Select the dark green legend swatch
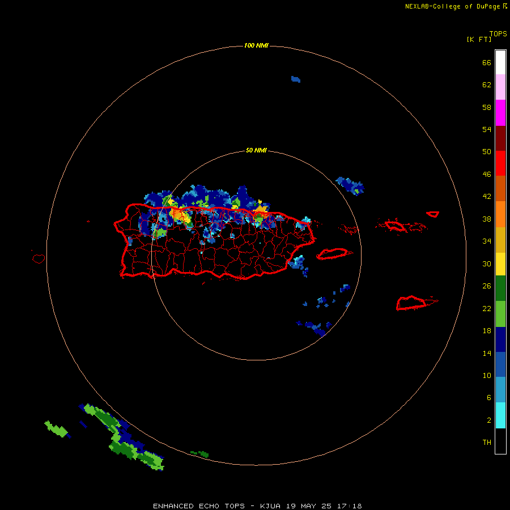 point(500,288)
